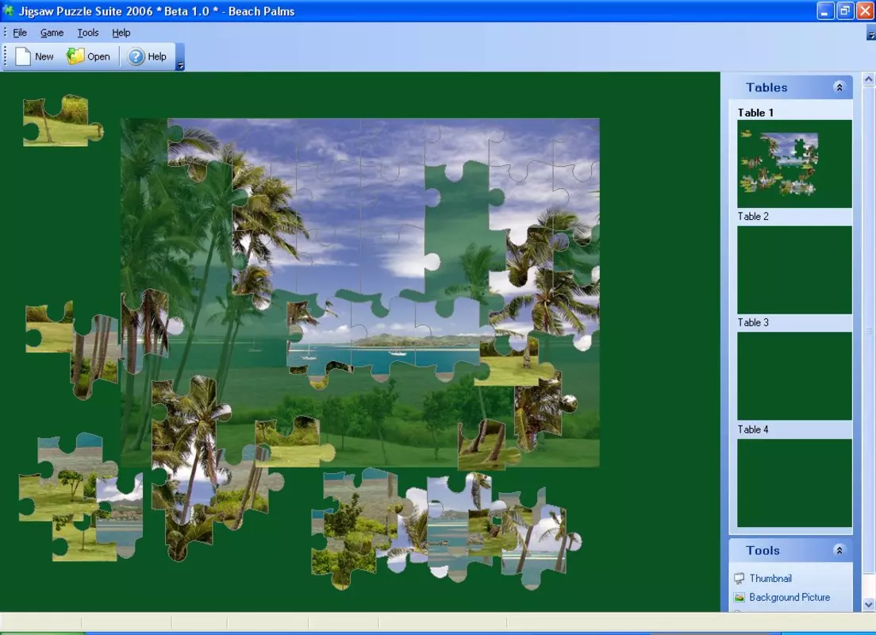The height and width of the screenshot is (635, 876).
Task: Select the Table 4 thumbnail
Action: (x=793, y=483)
